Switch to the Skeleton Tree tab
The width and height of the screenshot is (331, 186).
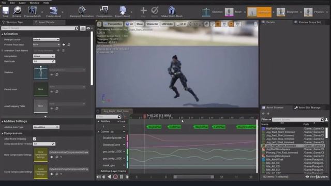[x=14, y=22]
